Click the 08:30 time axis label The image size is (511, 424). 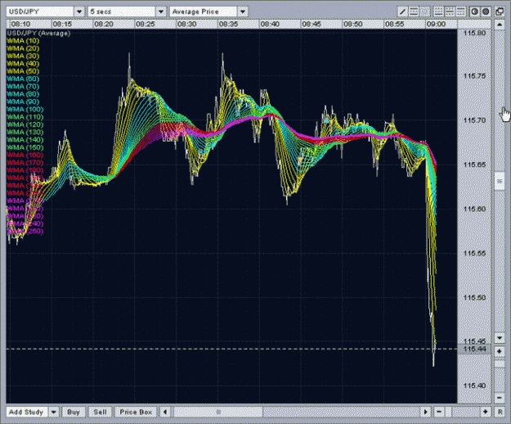pyautogui.click(x=186, y=24)
